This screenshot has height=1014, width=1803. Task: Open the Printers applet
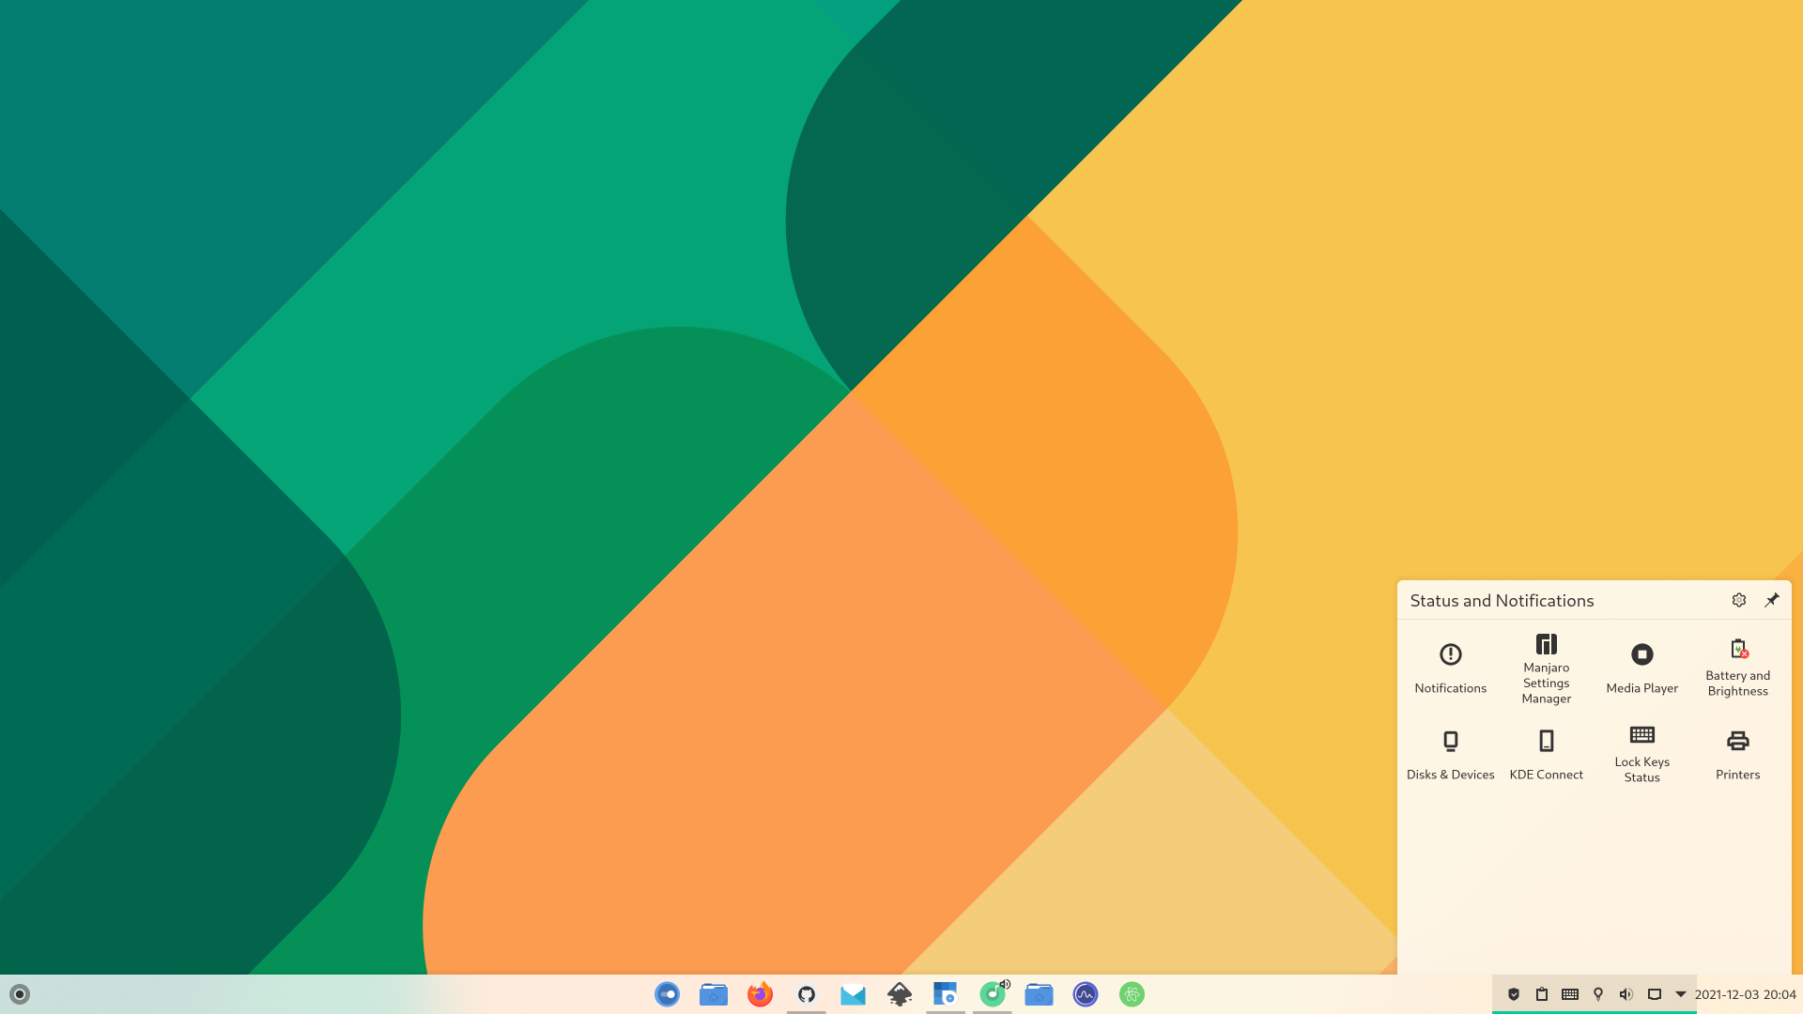1737,755
